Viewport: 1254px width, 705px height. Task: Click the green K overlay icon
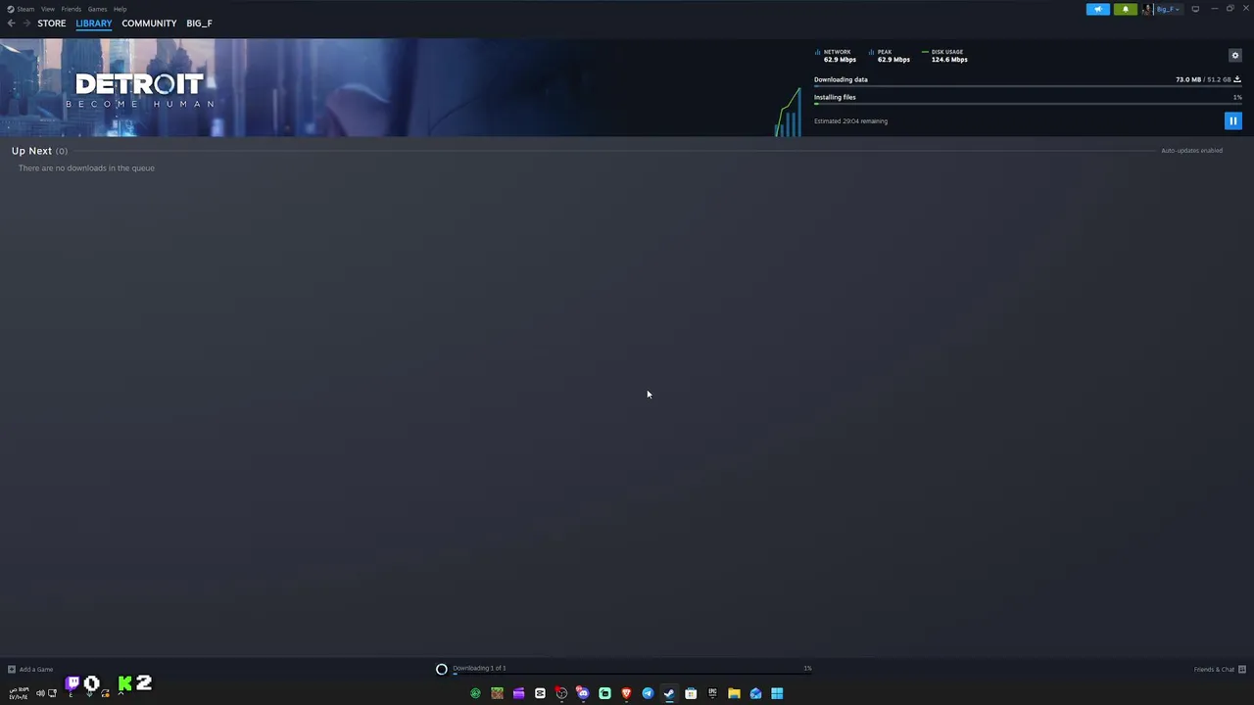pyautogui.click(x=125, y=683)
